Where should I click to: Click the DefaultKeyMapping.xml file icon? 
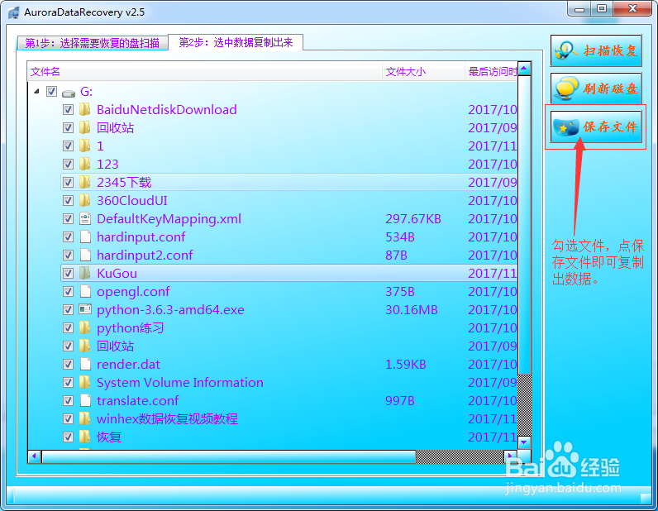point(85,219)
